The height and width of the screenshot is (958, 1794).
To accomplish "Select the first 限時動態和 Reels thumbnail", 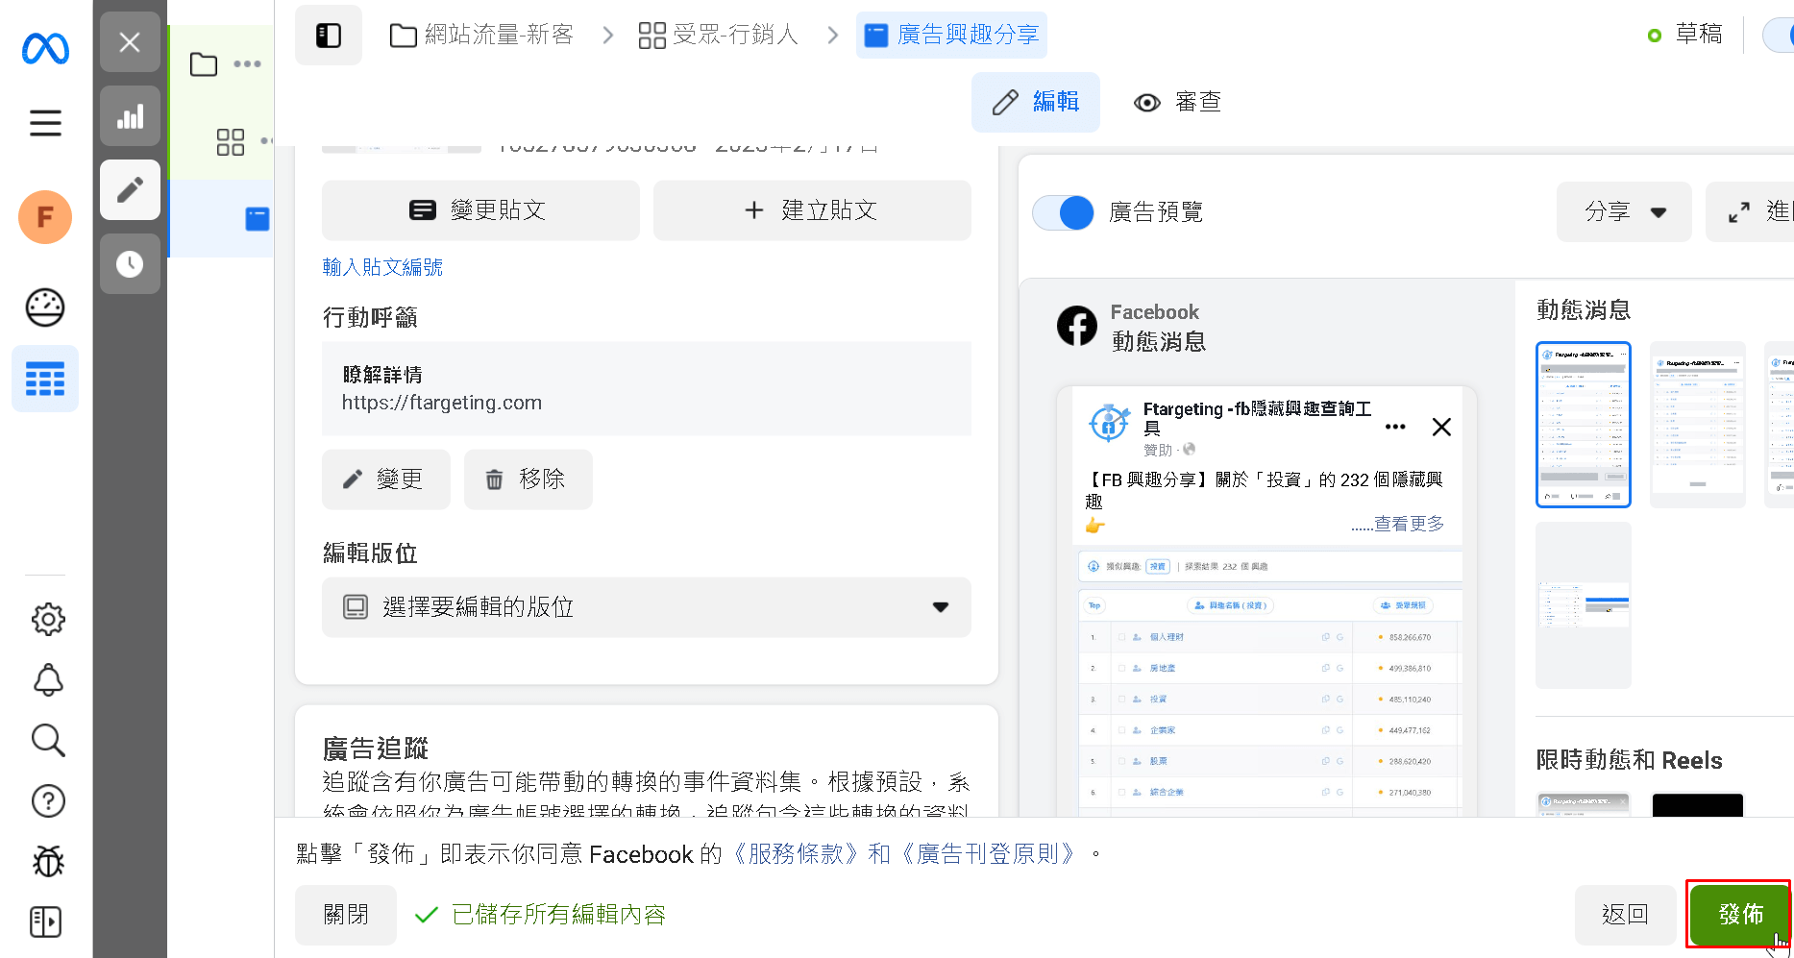I will pyautogui.click(x=1584, y=805).
